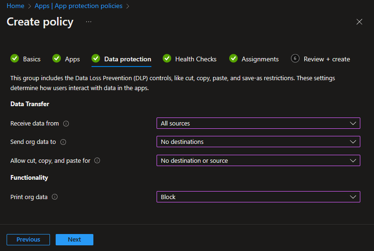374x251 pixels.
Task: Open the Home breadcrumb link
Action: click(x=16, y=6)
